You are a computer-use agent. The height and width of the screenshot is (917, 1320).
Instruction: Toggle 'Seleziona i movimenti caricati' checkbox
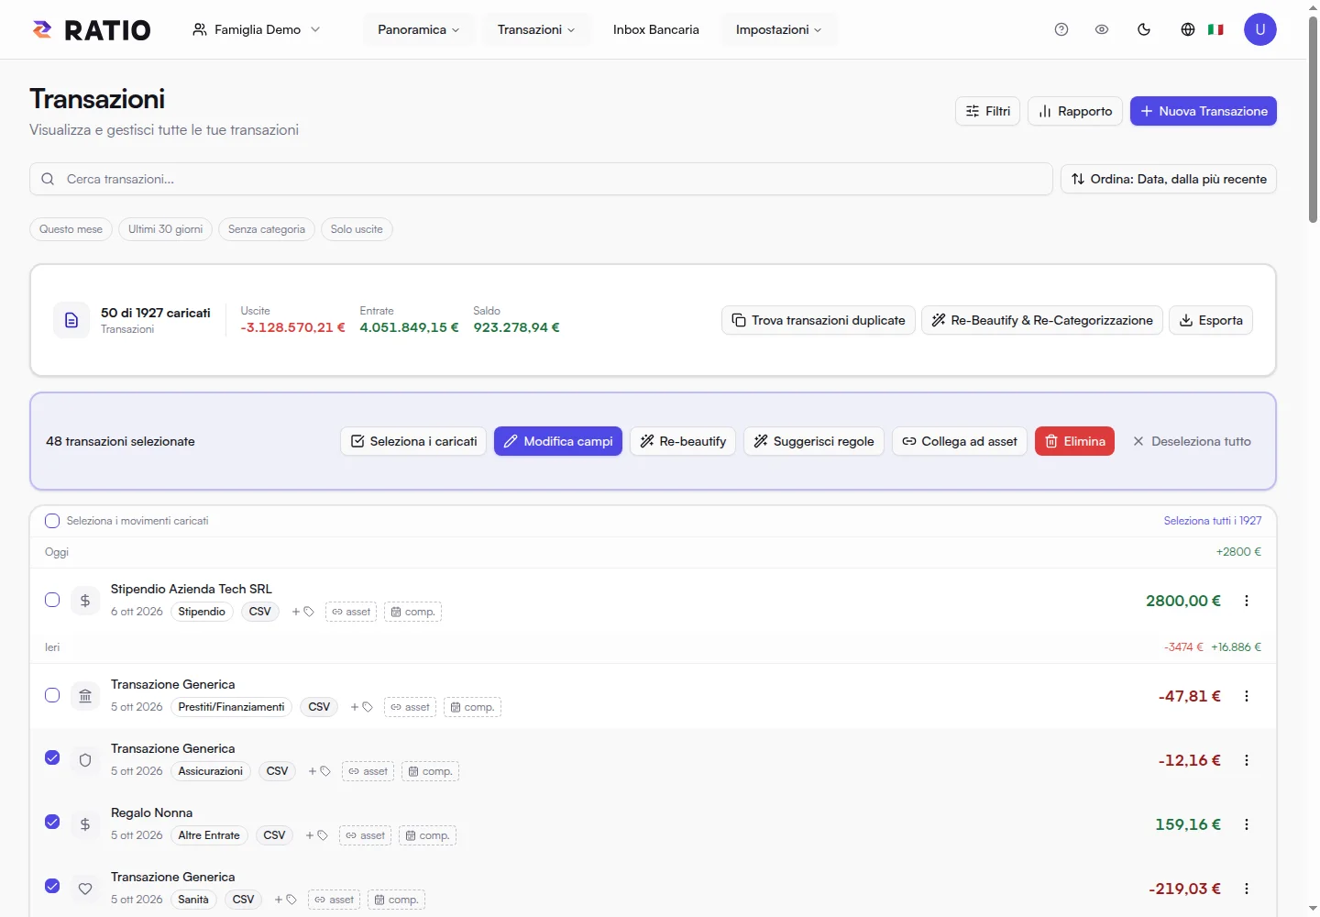[x=52, y=521]
